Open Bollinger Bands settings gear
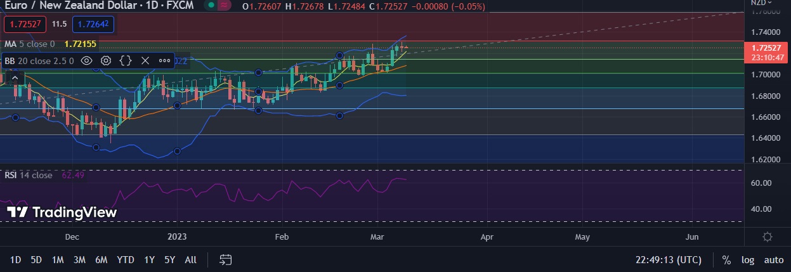Screen dimensions: 791x272 click(107, 61)
